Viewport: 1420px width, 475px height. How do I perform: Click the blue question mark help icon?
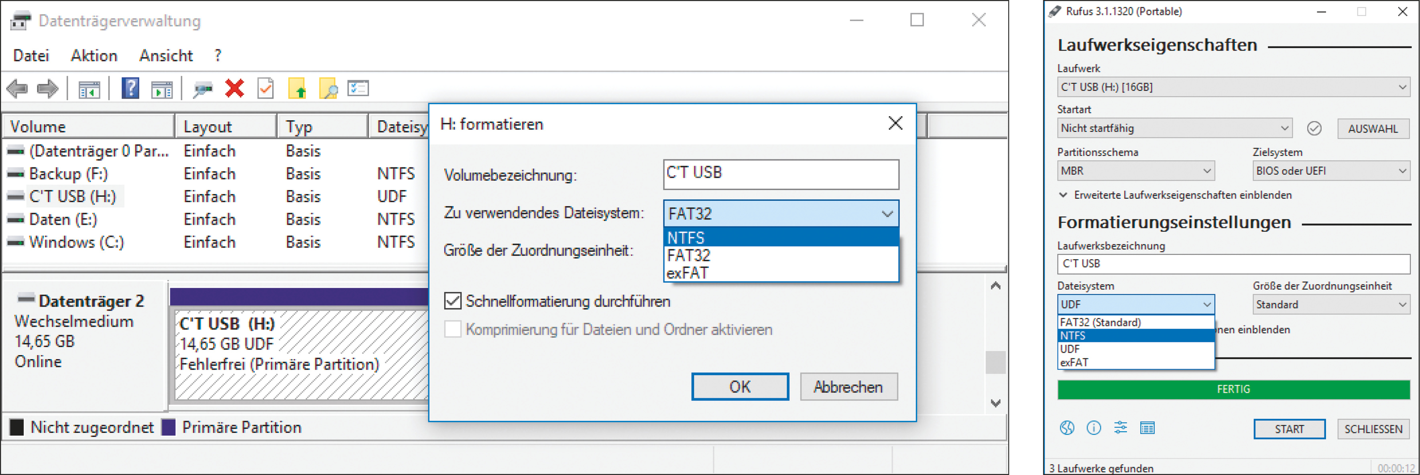130,88
